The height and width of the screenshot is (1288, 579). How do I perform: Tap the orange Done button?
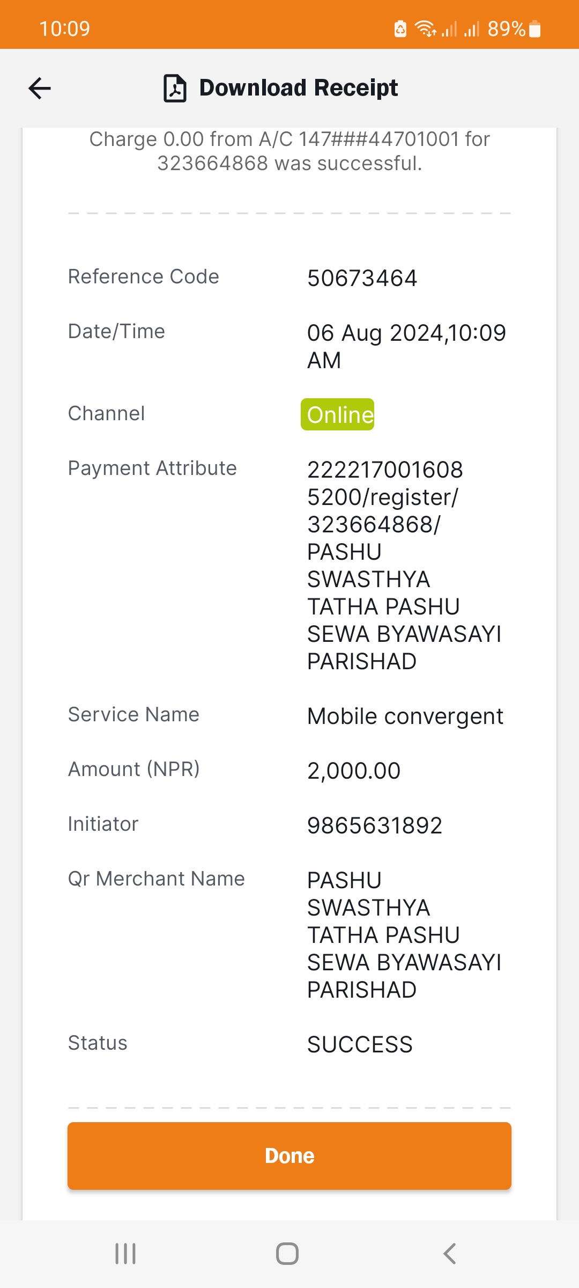(x=289, y=1155)
